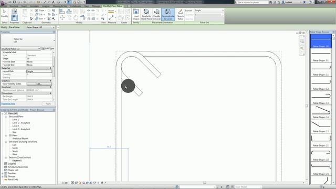Click the Cope tool in Geometry panel
This screenshot has width=336, height=189.
coord(40,10)
